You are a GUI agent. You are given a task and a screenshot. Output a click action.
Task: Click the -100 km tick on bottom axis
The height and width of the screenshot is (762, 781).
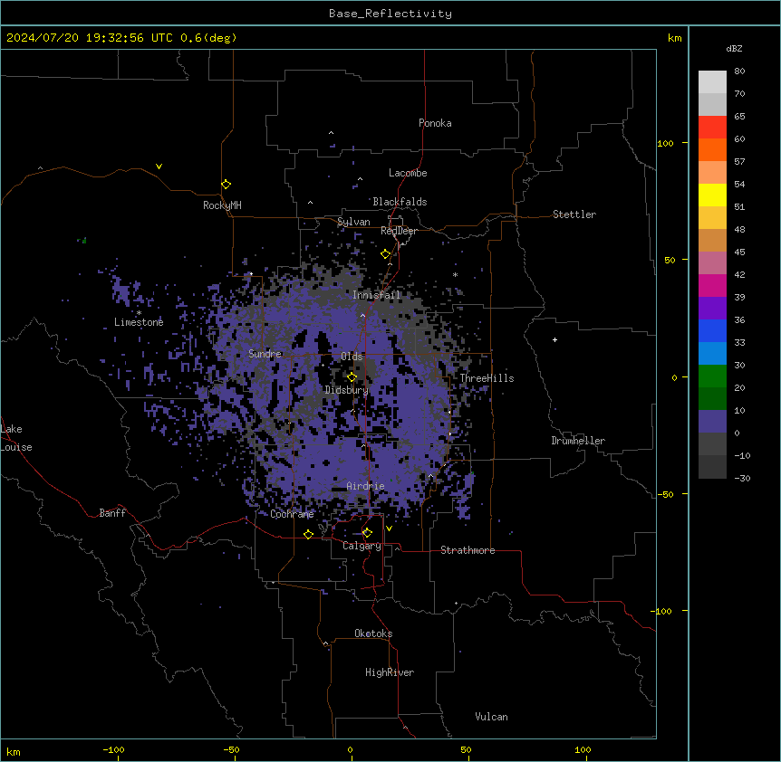tap(113, 749)
